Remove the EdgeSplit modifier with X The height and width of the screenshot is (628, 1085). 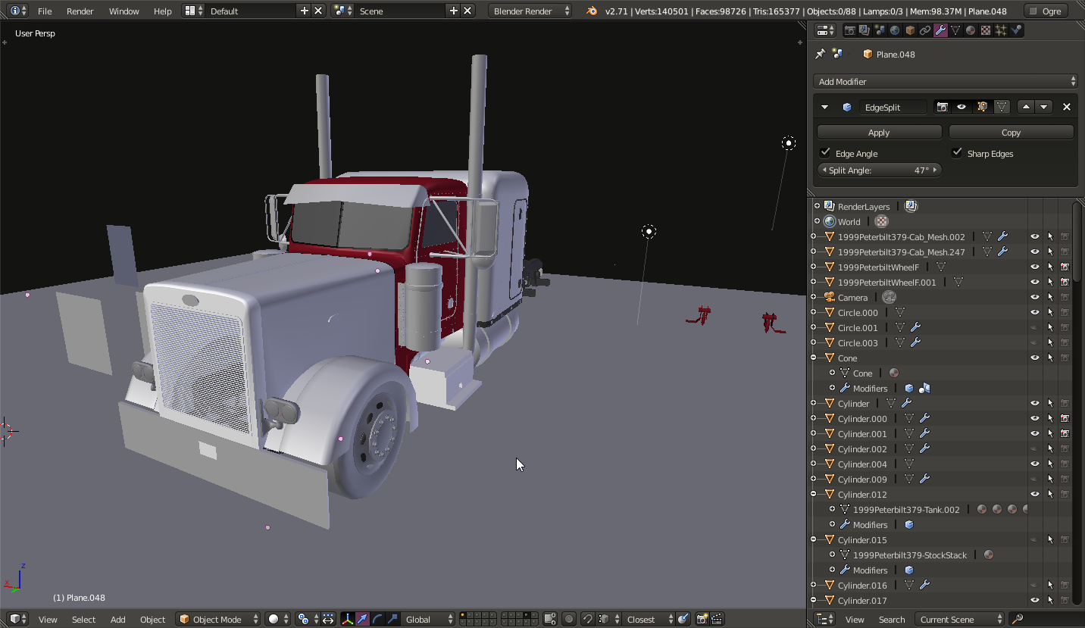[x=1066, y=107]
